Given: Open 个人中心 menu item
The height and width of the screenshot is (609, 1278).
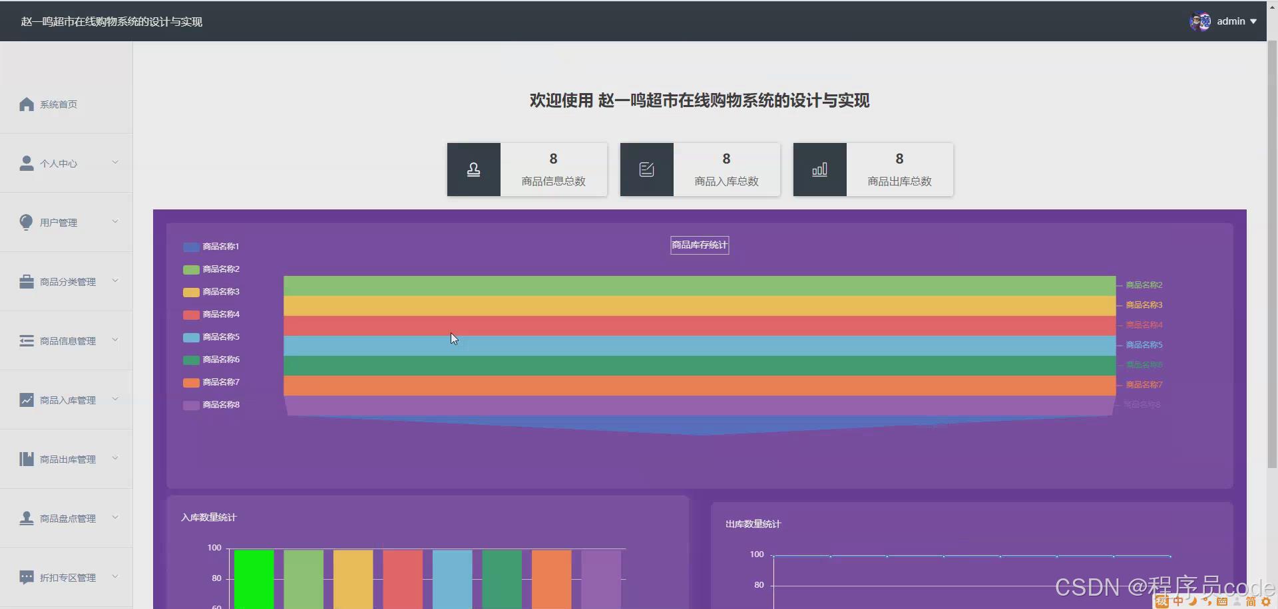Looking at the screenshot, I should click(x=66, y=164).
